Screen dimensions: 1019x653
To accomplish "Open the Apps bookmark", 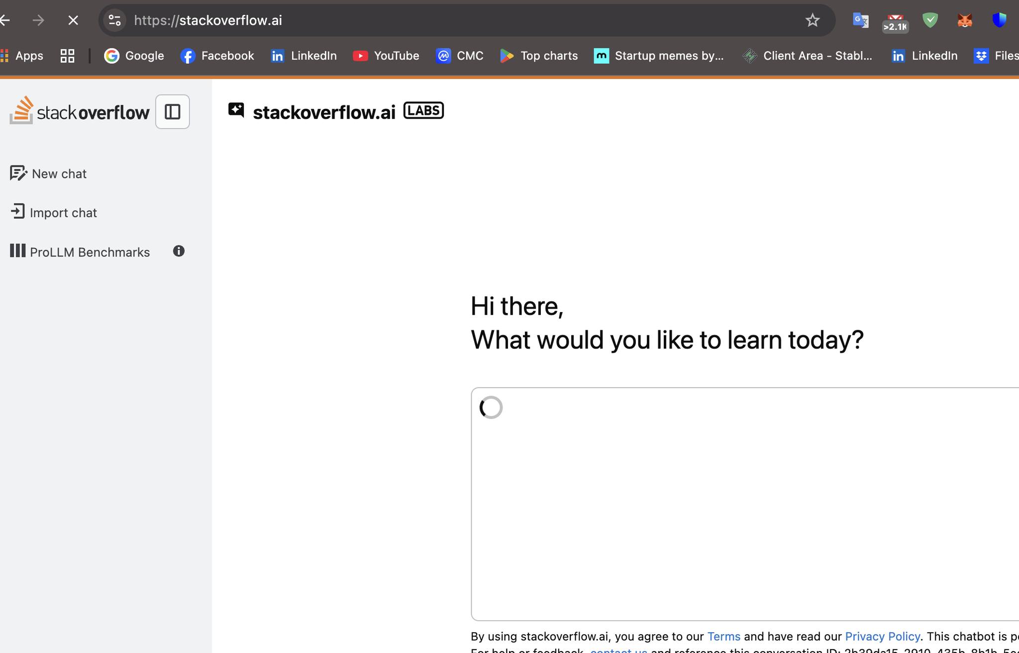I will 22,56.
